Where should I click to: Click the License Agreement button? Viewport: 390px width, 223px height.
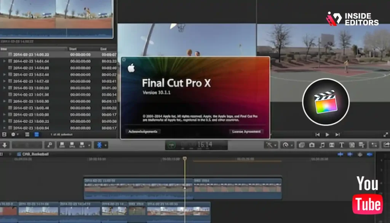coord(246,132)
